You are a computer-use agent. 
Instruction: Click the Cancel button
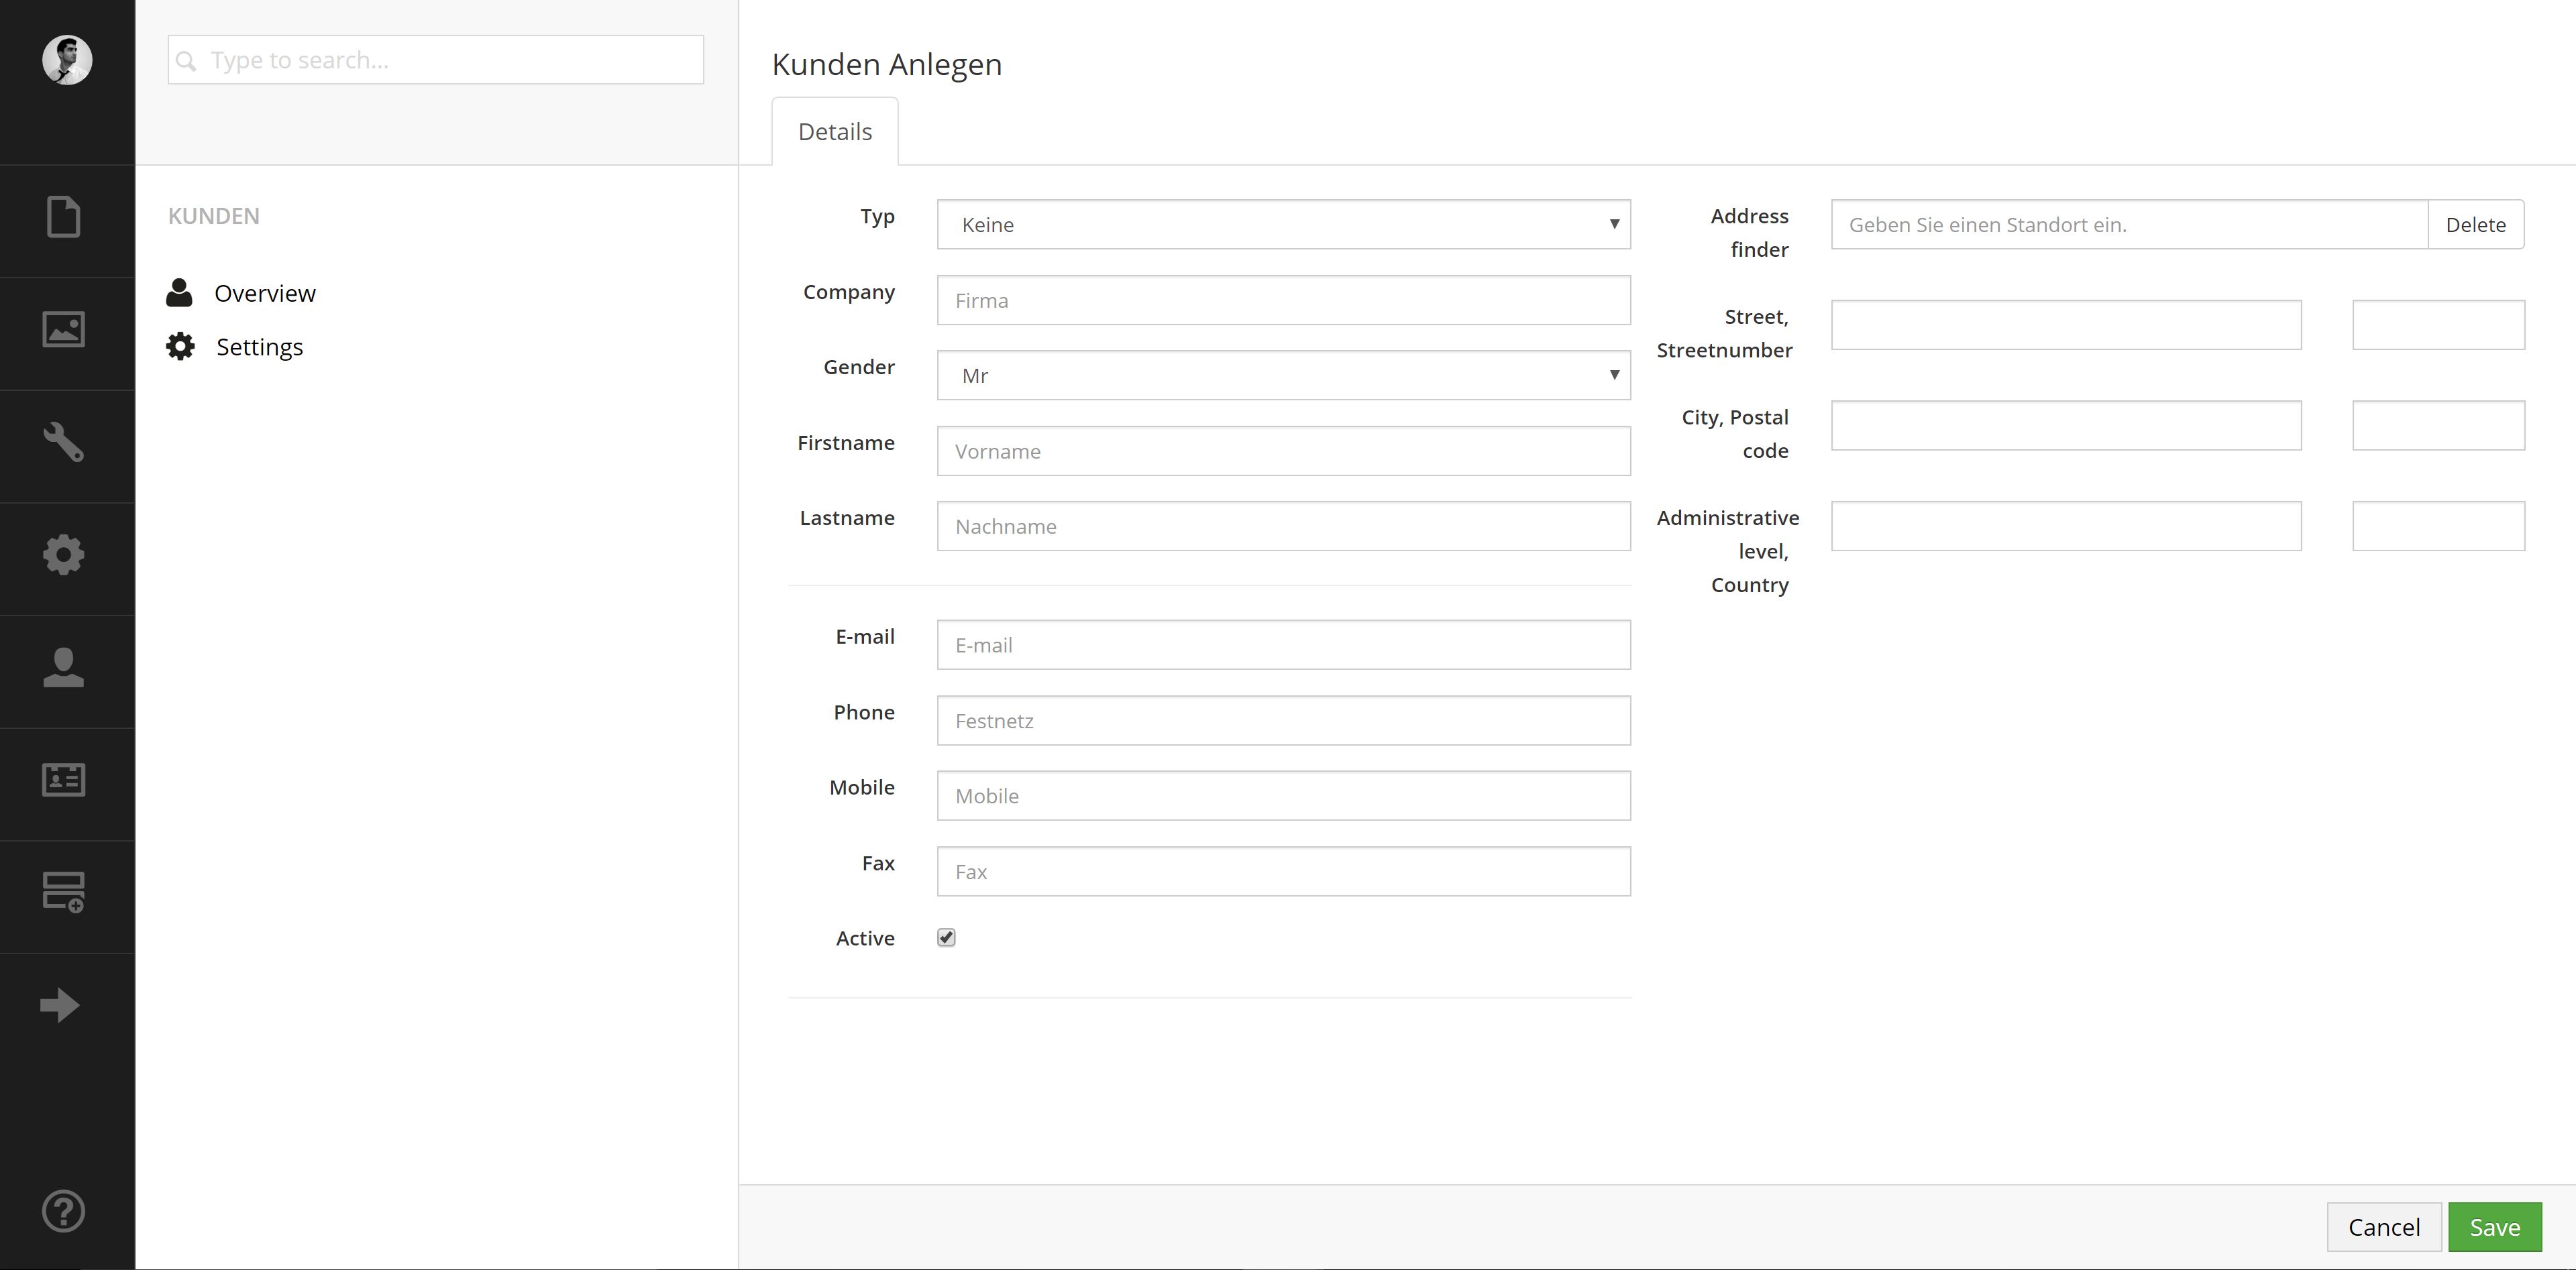pos(2384,1227)
